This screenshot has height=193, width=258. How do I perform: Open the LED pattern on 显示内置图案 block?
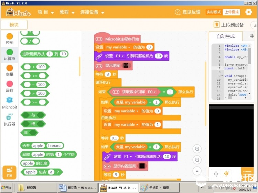142,166
